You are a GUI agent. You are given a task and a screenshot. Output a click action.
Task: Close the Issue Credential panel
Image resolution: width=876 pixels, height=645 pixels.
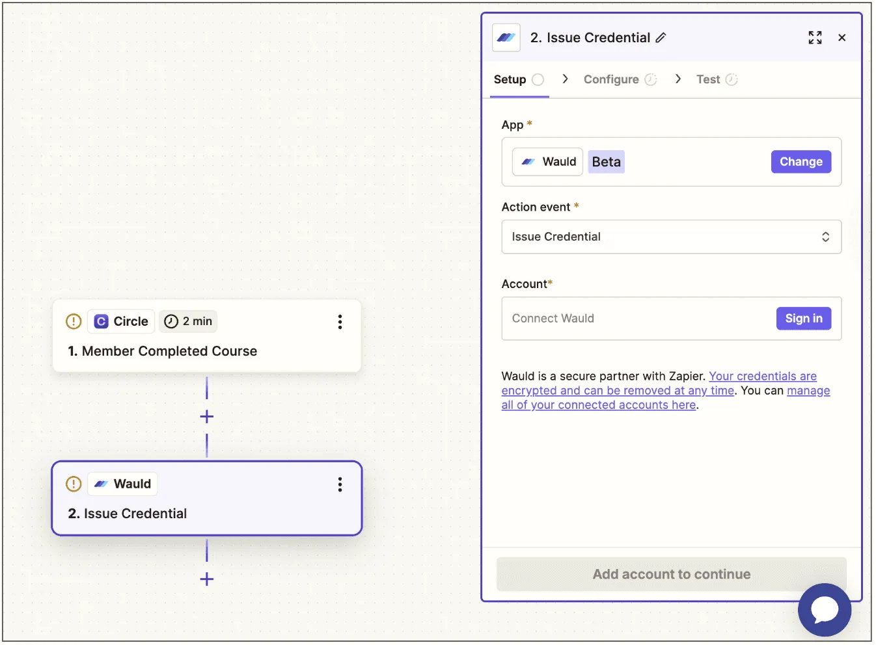842,38
